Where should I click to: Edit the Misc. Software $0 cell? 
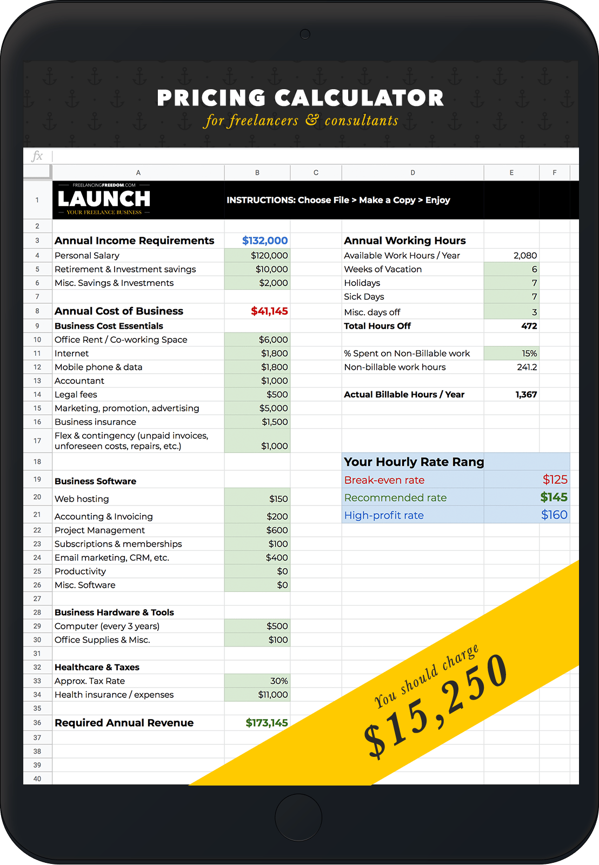[x=257, y=585]
